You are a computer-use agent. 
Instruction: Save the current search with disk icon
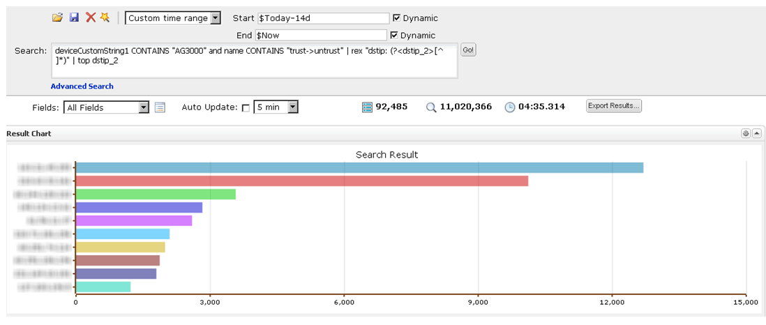[x=74, y=17]
